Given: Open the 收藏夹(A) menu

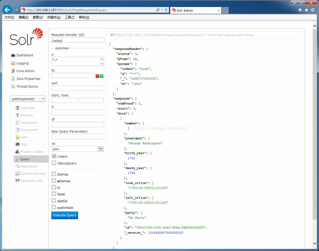Looking at the screenshot, I should 54,17.
